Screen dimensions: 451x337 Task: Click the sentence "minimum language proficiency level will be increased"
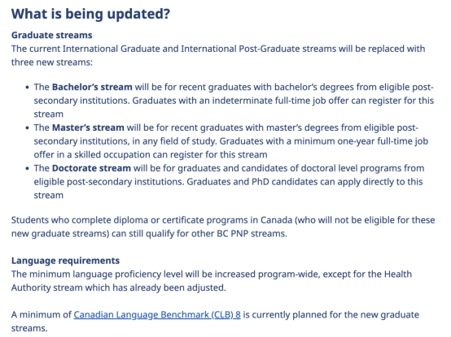[x=142, y=274]
